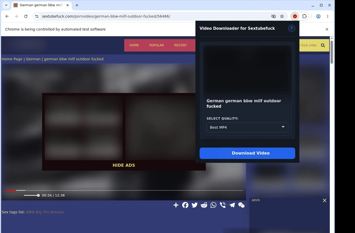Viewport: 355px width, 233px height.
Task: Open Chrome's three-dot menu
Action: click(327, 17)
